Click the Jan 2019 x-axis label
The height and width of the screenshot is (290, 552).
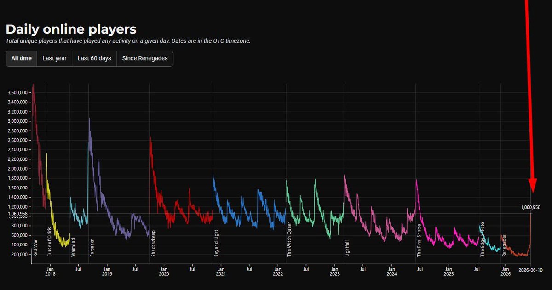107,271
